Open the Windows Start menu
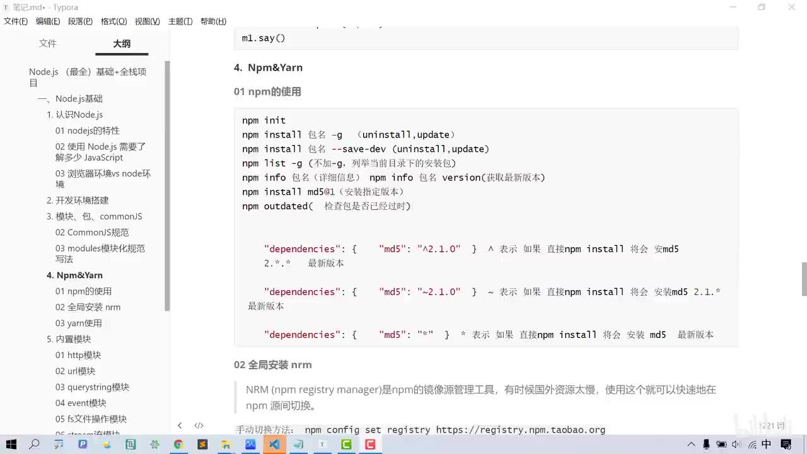The height and width of the screenshot is (454, 807). coord(11,445)
